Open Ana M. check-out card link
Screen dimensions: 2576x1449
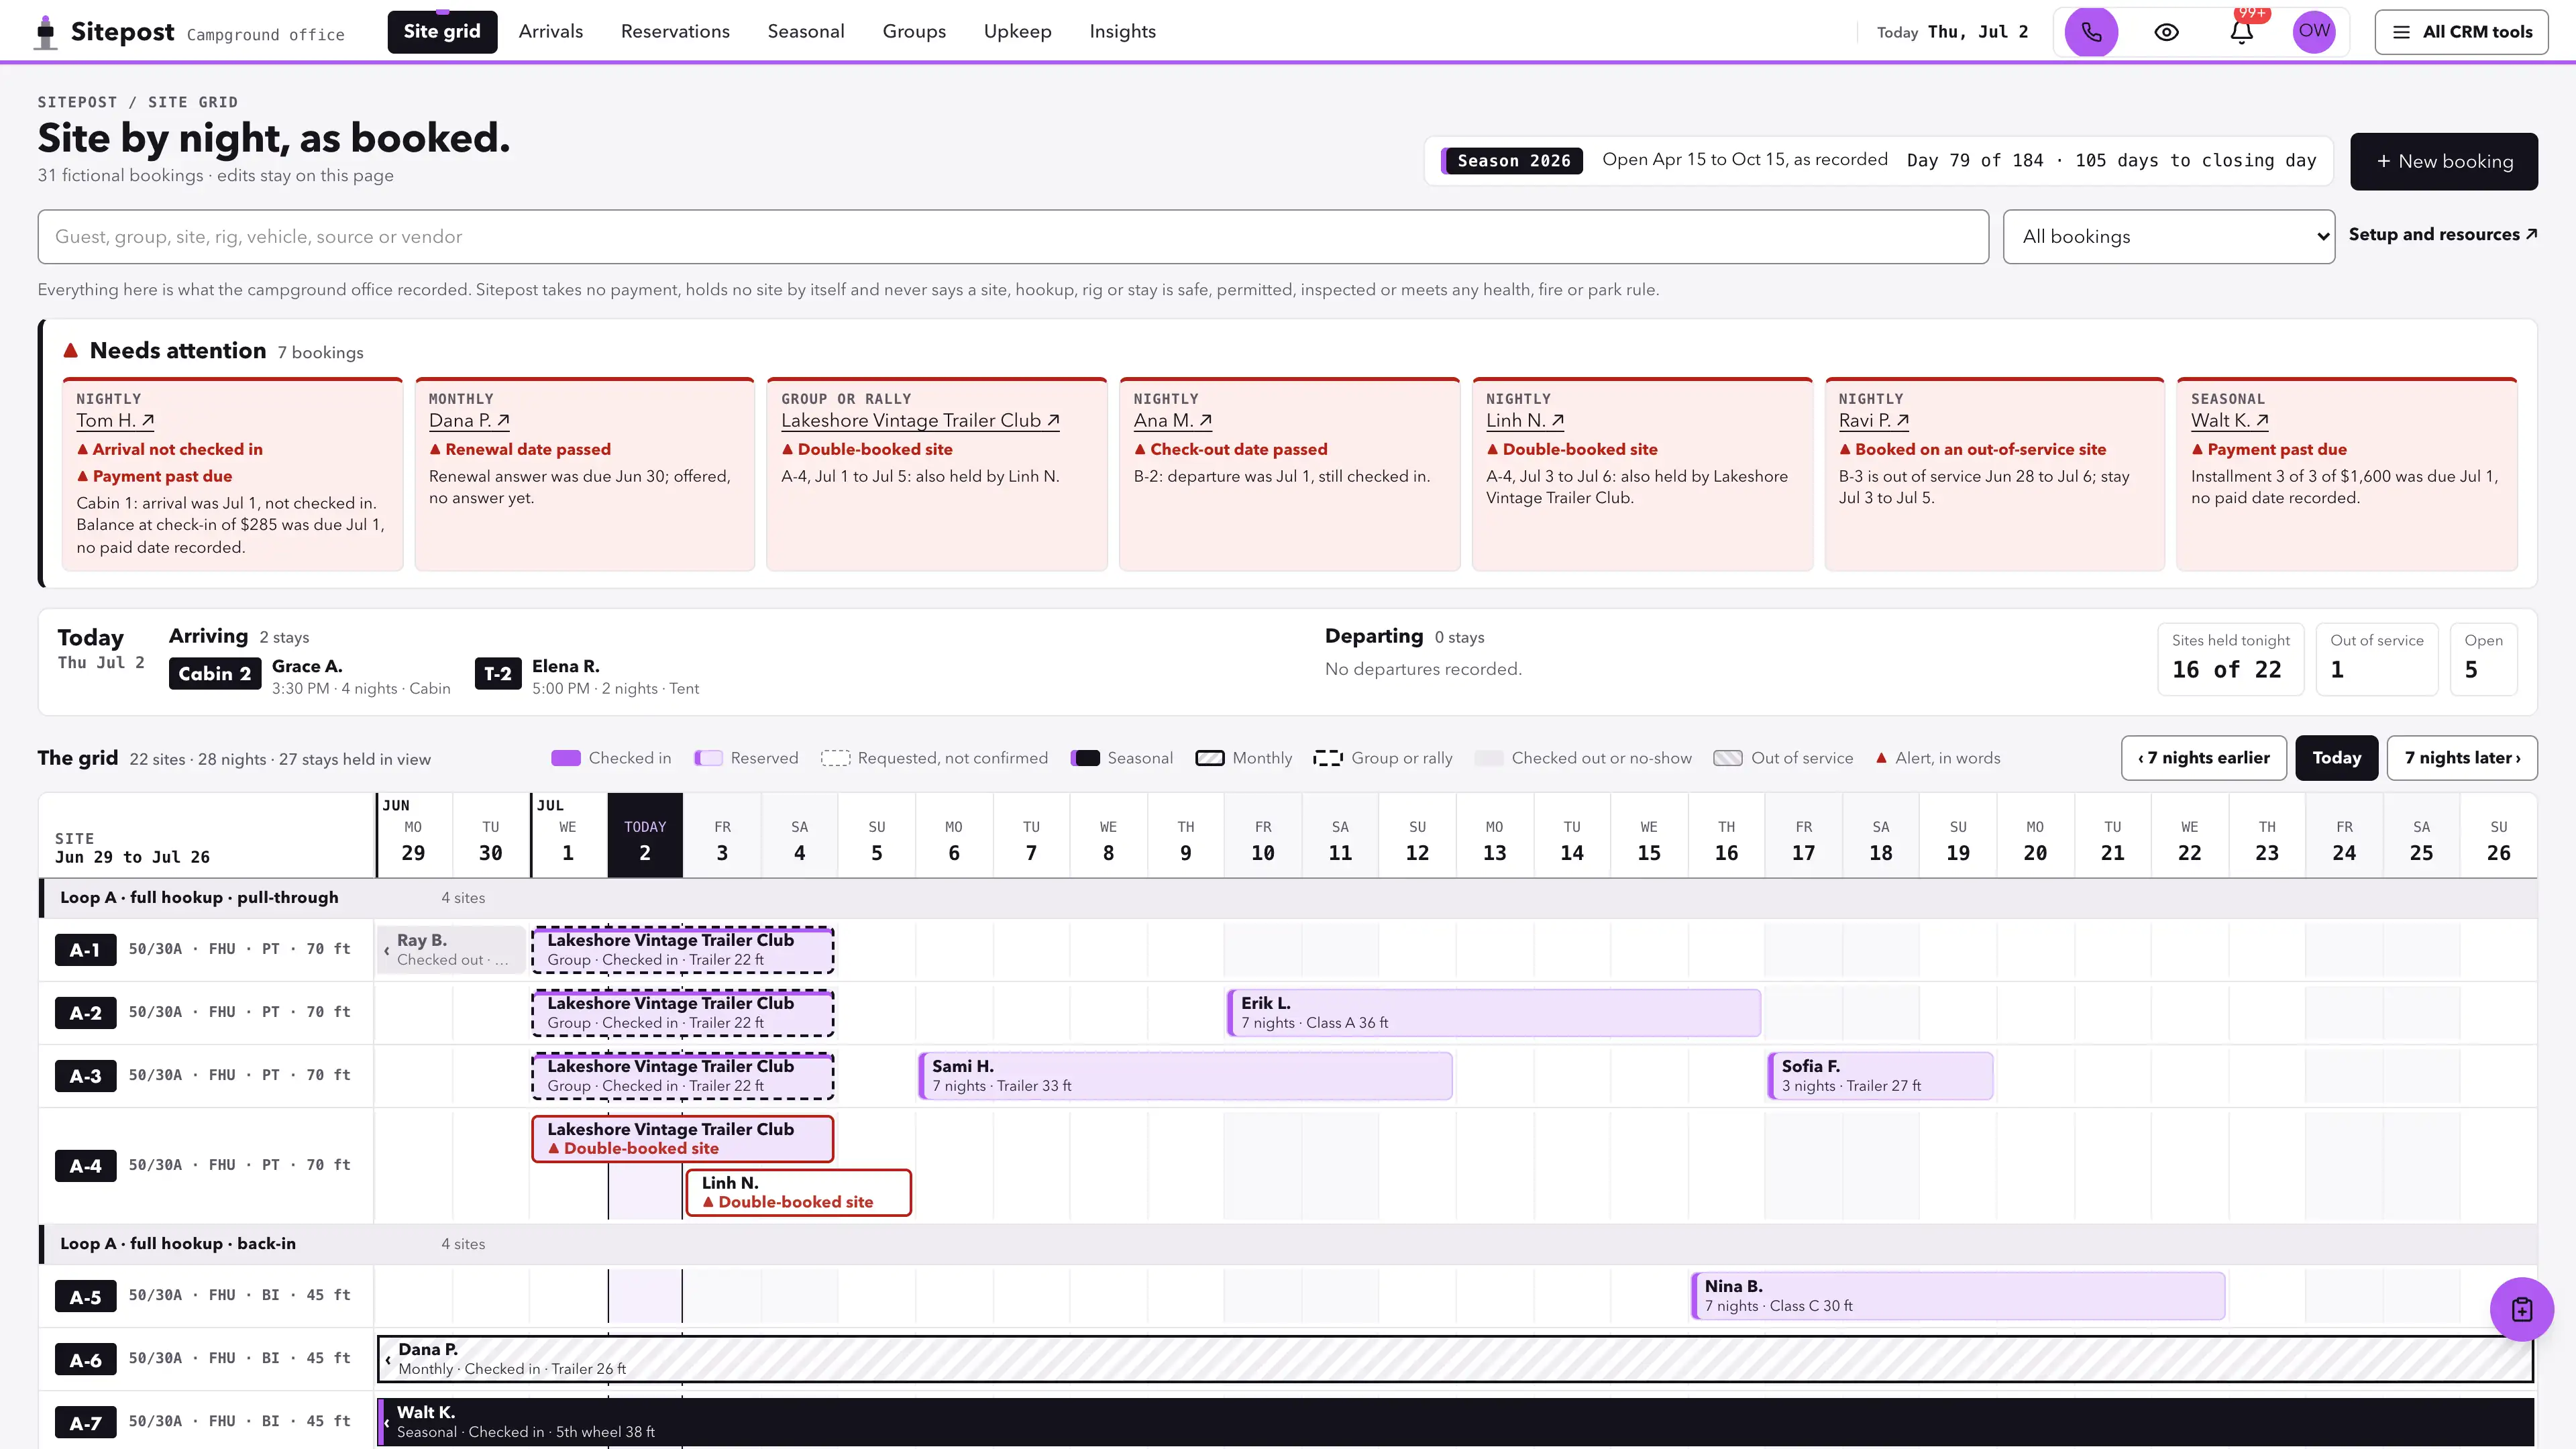(1173, 421)
